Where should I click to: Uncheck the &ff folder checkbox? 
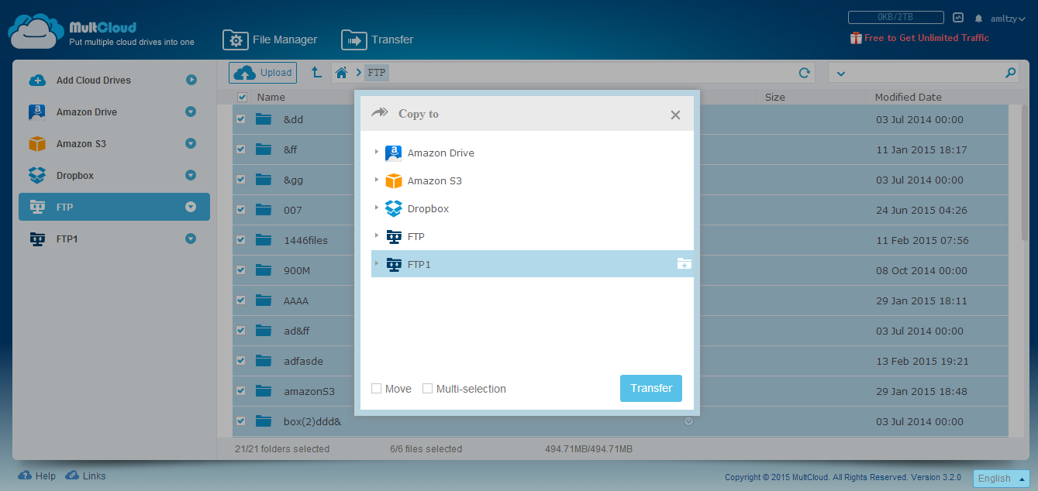[241, 149]
